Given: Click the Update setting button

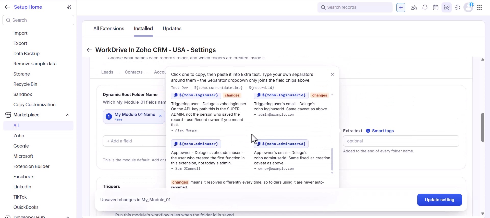Looking at the screenshot, I should 439,200.
